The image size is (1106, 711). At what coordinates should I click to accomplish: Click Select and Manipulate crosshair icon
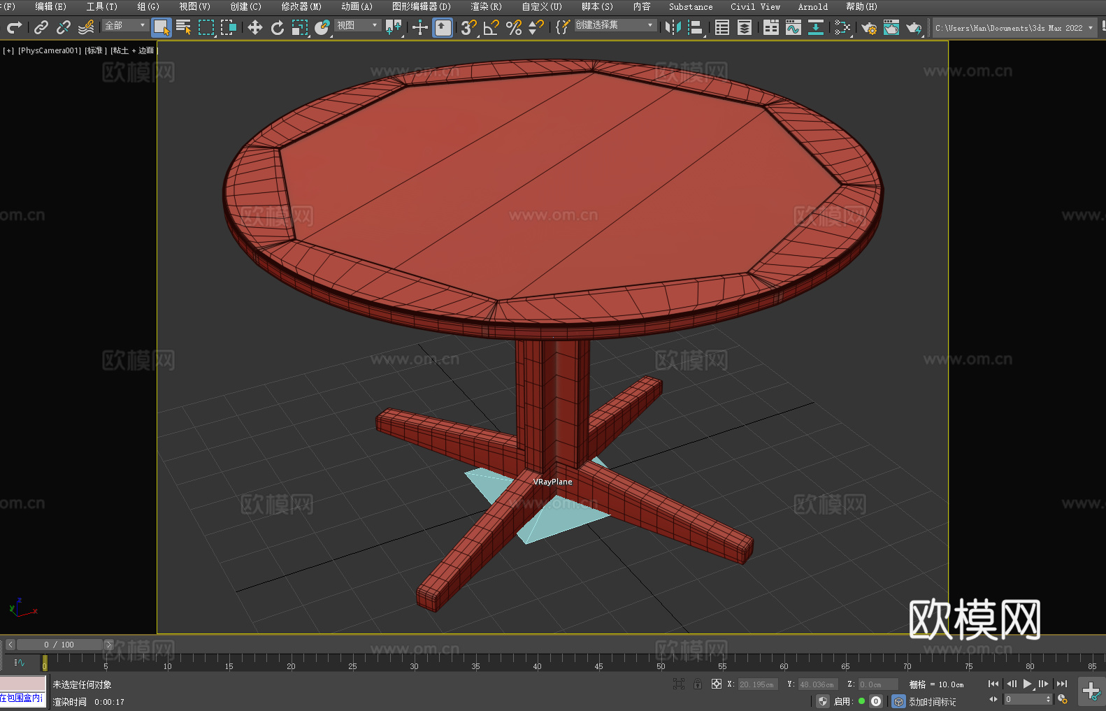click(420, 28)
